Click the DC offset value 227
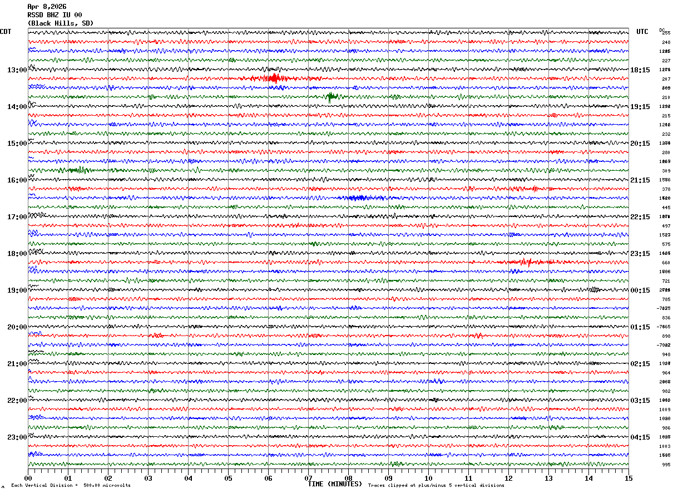The image size is (673, 493). pos(666,61)
